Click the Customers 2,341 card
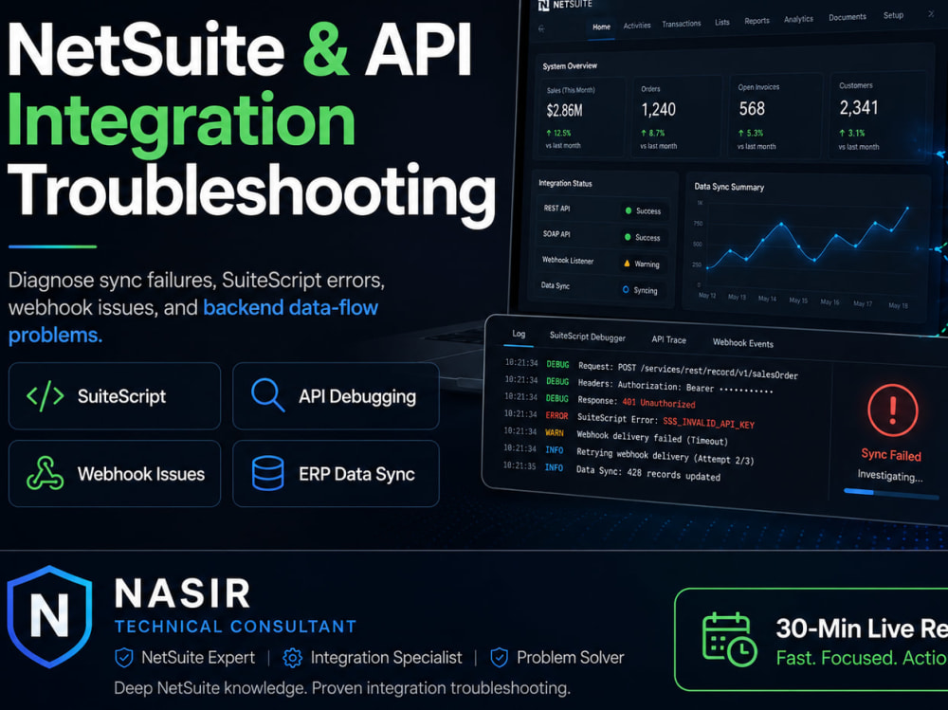Image resolution: width=948 pixels, height=710 pixels. (878, 115)
